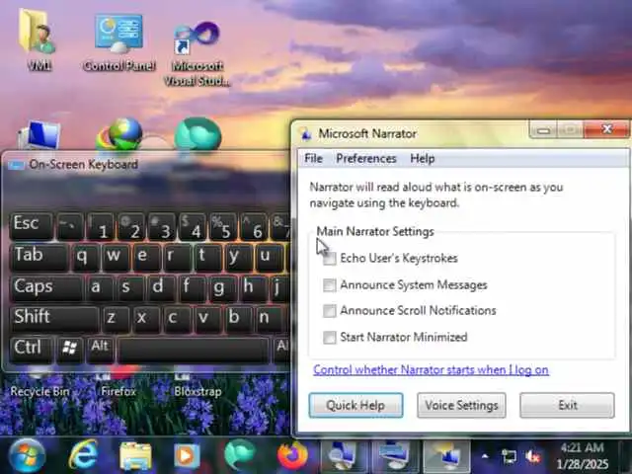Tap the q key on On-Screen Keyboard
The height and width of the screenshot is (474, 632).
pos(84,257)
